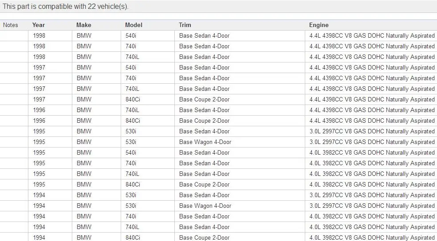Select model 740i in the 1998 row
Image resolution: width=437 pixels, height=241 pixels.
click(131, 46)
